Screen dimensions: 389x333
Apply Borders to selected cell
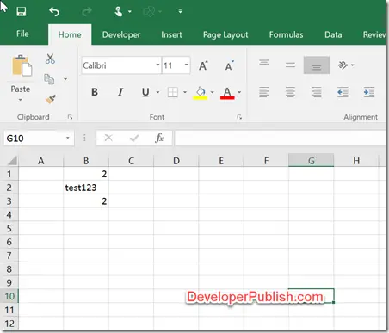173,92
